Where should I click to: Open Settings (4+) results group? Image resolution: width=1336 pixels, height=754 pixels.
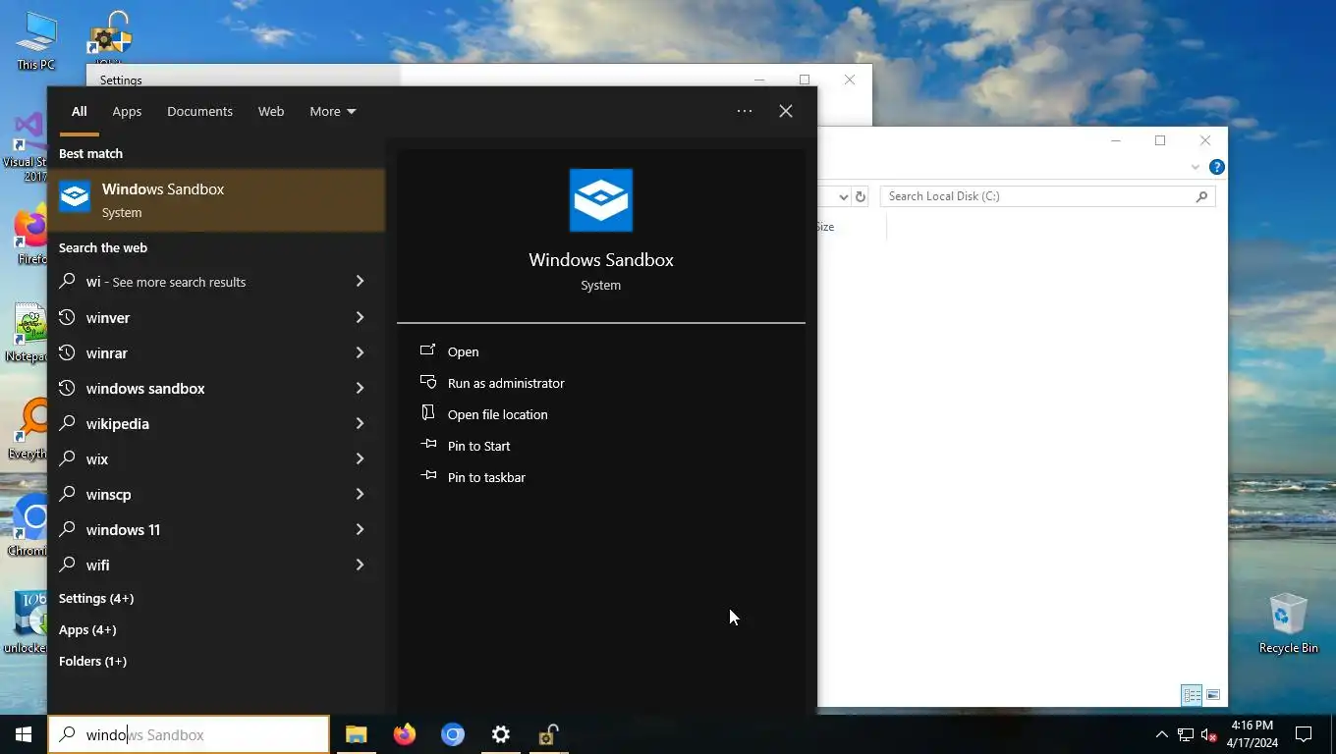pyautogui.click(x=96, y=598)
